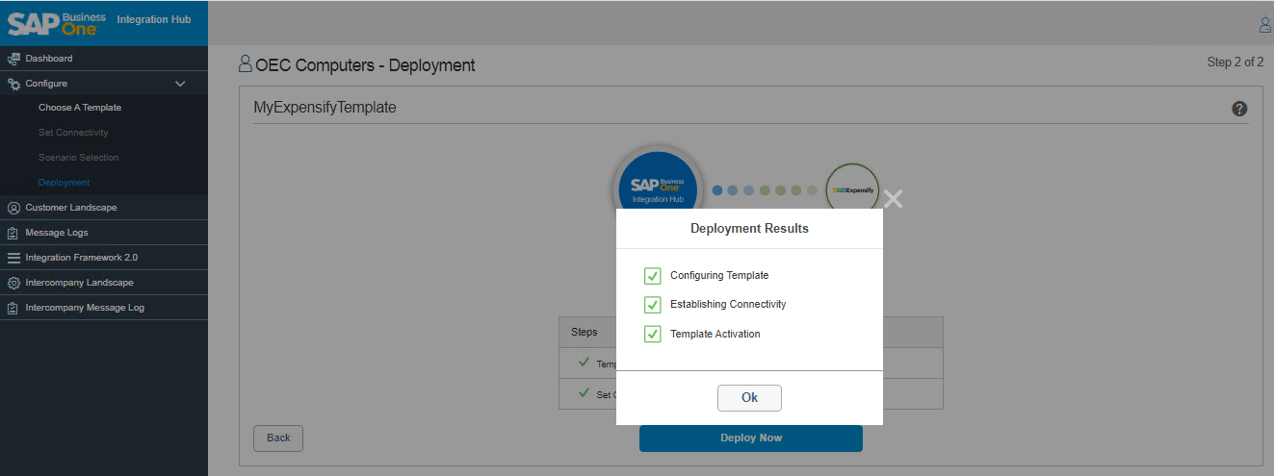
Task: Close the Deployment Results dialog with X
Action: [894, 199]
